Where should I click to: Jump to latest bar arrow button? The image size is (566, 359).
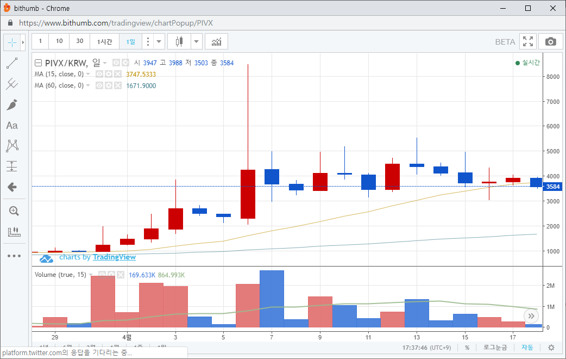pos(531,317)
